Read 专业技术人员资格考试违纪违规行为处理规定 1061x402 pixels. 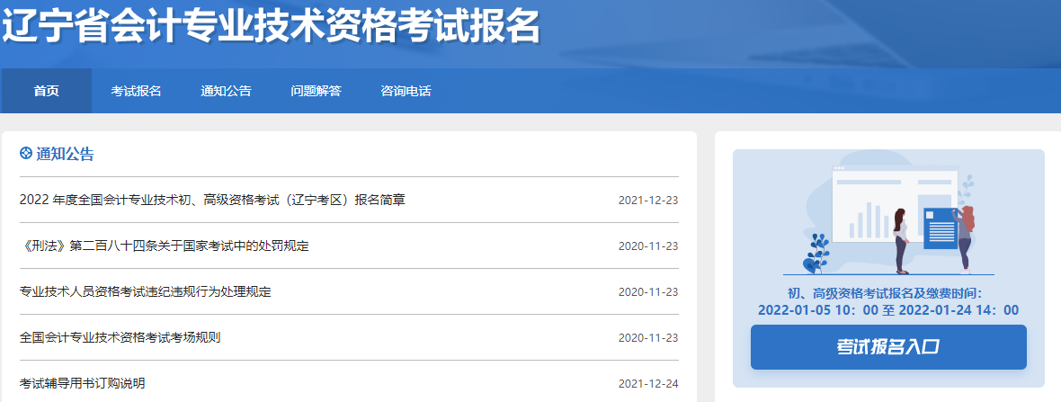(145, 291)
